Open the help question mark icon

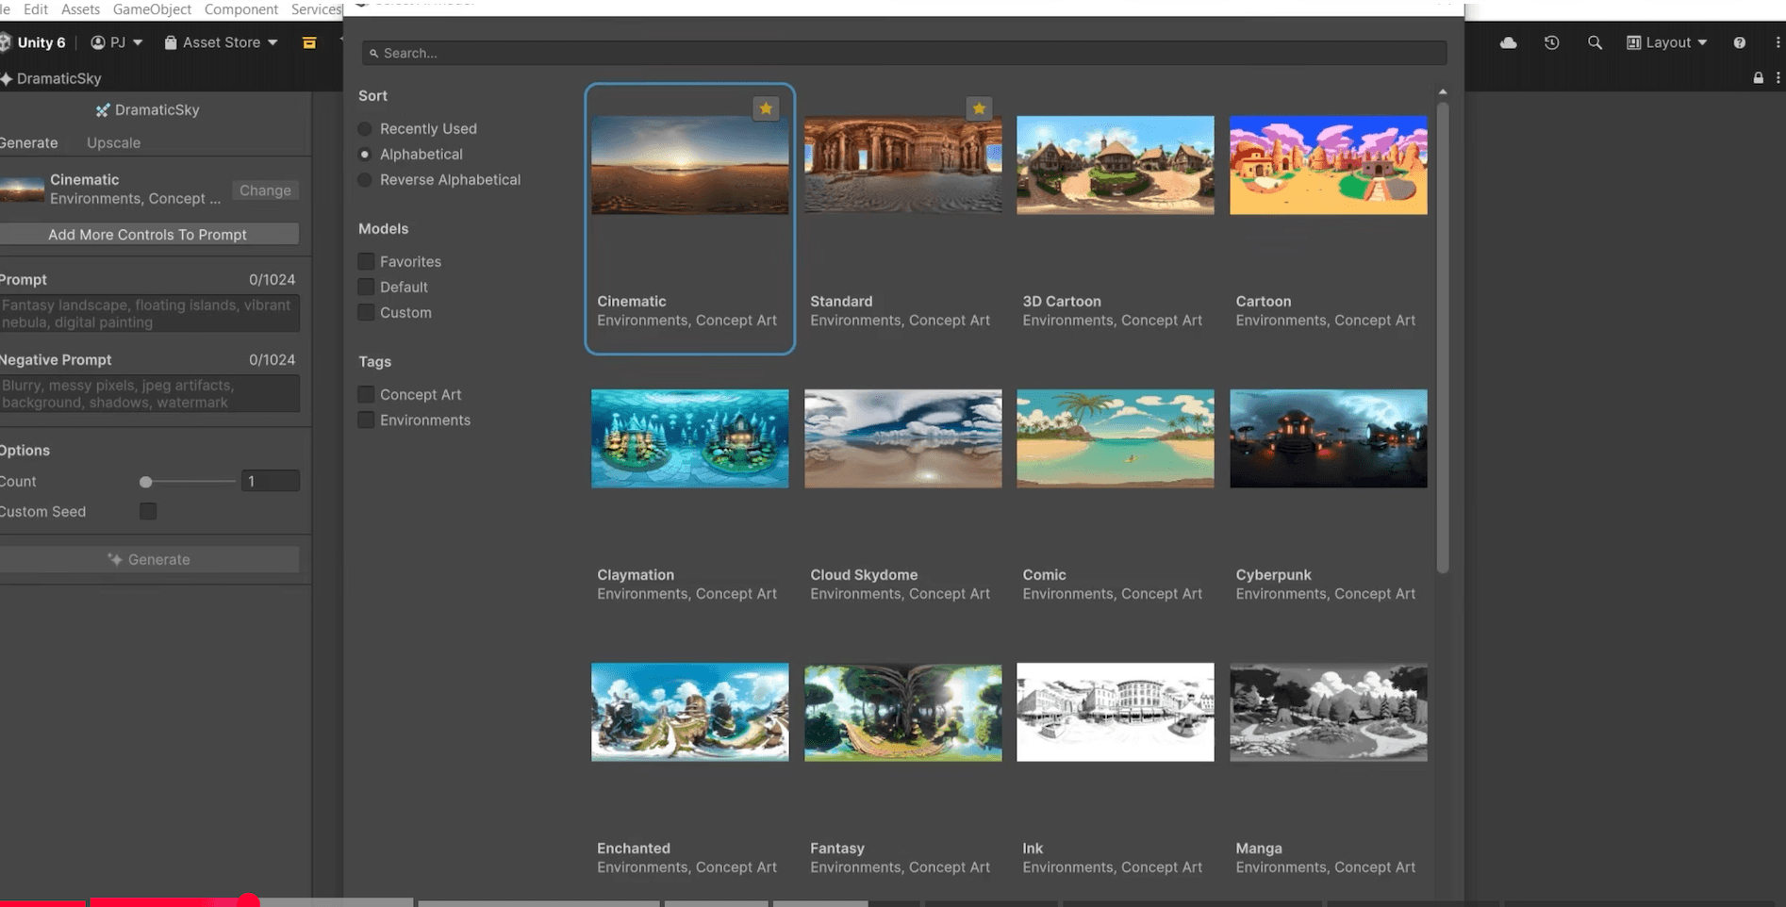(1739, 42)
